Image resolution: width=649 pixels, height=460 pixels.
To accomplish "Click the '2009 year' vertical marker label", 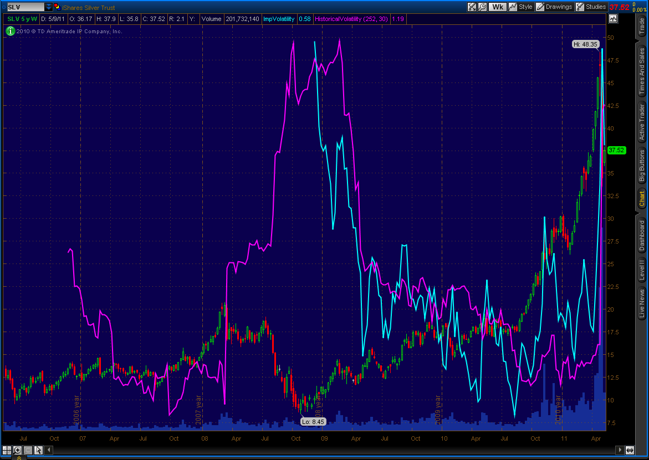I will point(438,410).
